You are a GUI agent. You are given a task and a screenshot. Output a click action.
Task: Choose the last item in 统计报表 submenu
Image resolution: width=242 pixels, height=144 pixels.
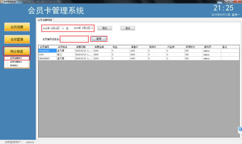tap(14, 65)
